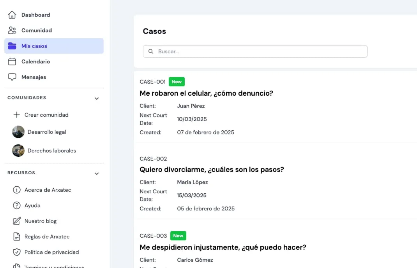Collapse the Comunidades section chevron
Viewport: 417px width, 268px height.
tap(97, 98)
